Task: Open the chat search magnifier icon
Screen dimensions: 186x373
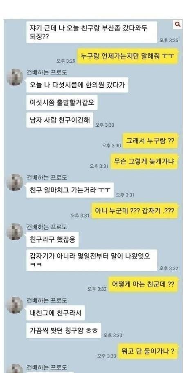Action: click(x=177, y=24)
